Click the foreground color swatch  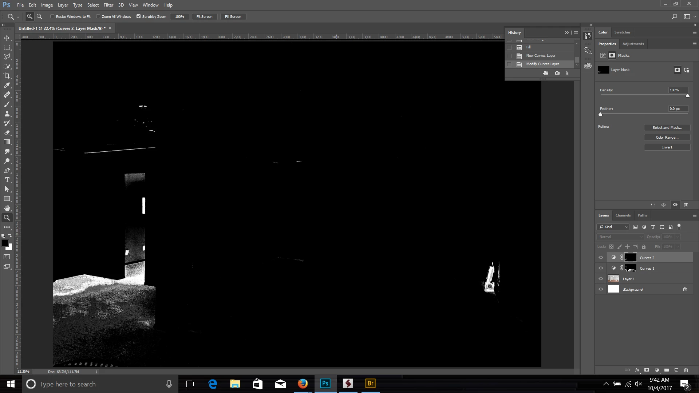(5, 243)
